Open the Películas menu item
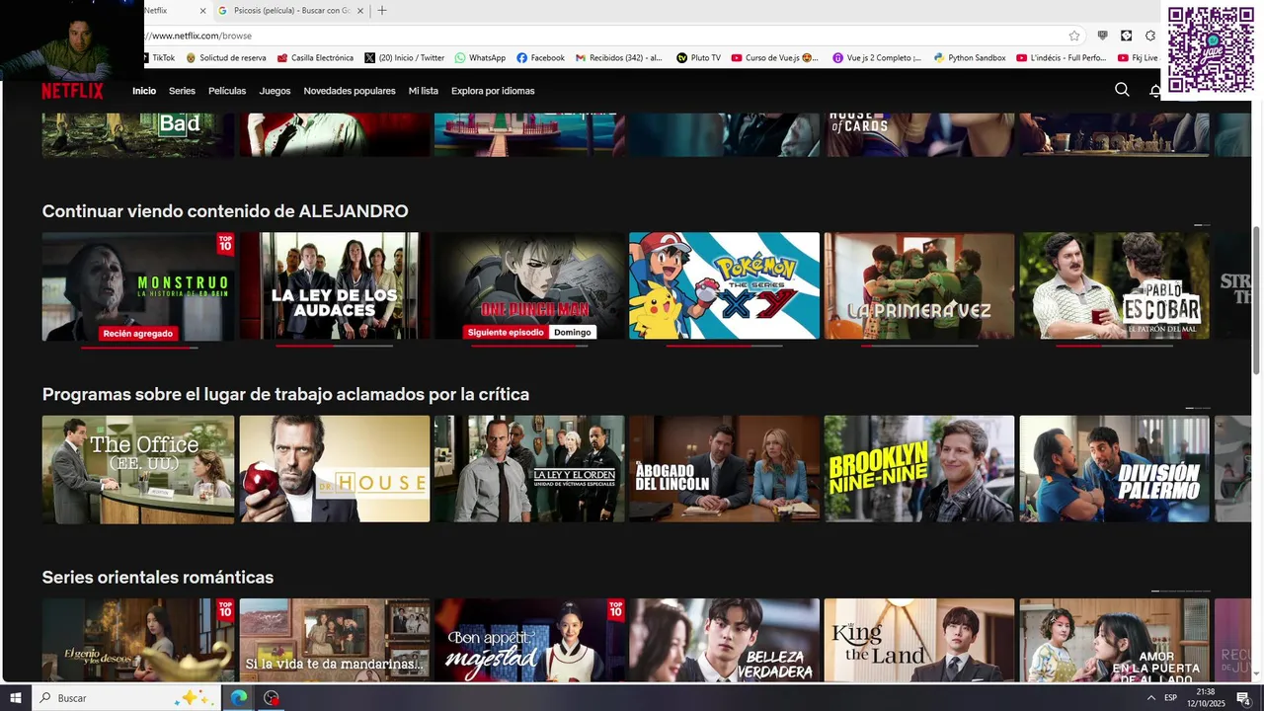Screen dimensions: 1264x711 [227, 91]
